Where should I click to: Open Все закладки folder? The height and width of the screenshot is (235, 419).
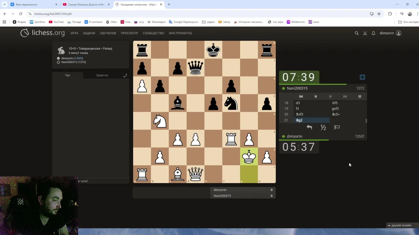click(x=409, y=22)
